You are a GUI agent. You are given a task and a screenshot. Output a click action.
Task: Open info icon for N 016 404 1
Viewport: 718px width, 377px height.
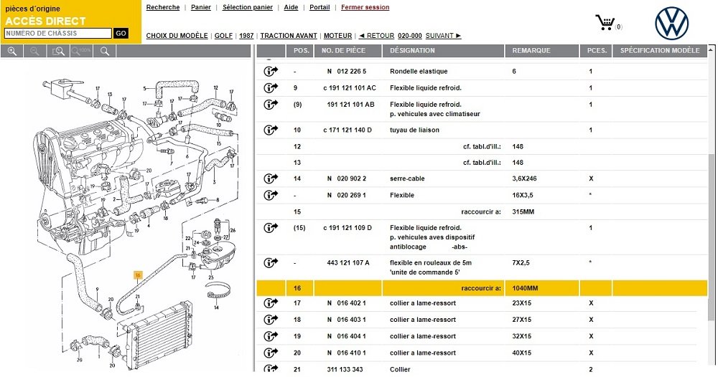click(x=271, y=336)
